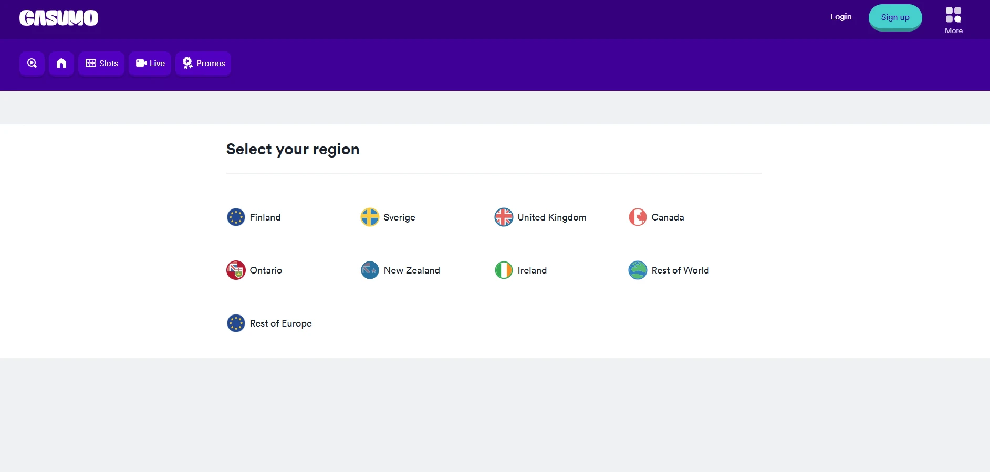This screenshot has width=990, height=472.
Task: Click the Sverige flag icon
Action: 370,217
